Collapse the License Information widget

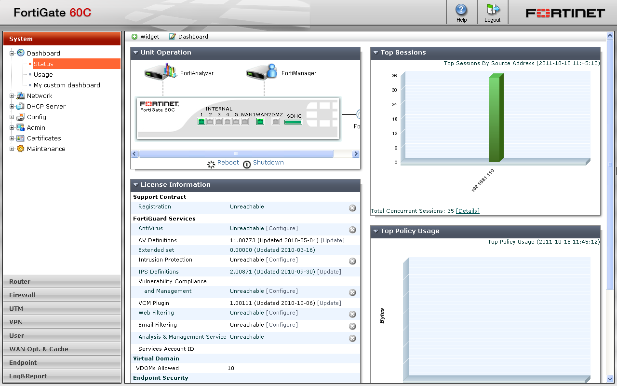point(136,185)
